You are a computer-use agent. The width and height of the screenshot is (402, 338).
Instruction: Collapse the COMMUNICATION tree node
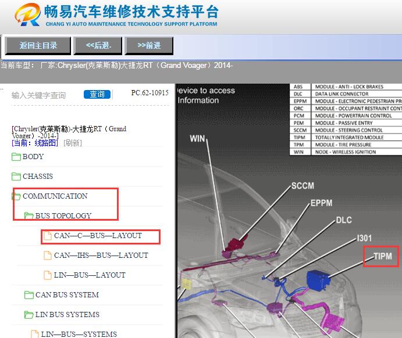pyautogui.click(x=55, y=196)
